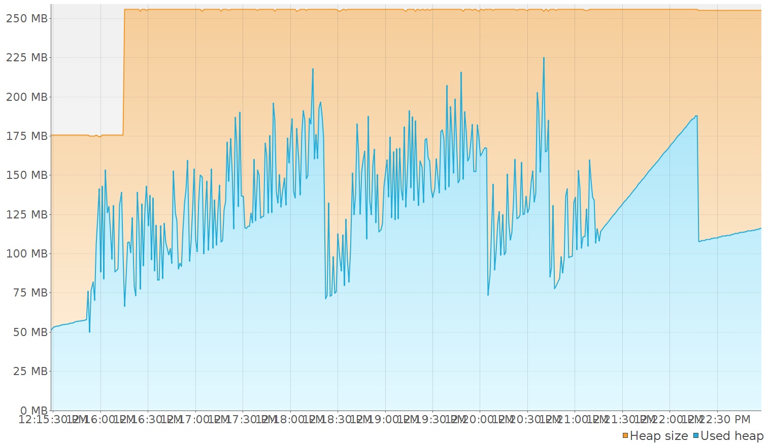Click the 50 MB axis label
The width and height of the screenshot is (770, 444).
click(x=30, y=332)
